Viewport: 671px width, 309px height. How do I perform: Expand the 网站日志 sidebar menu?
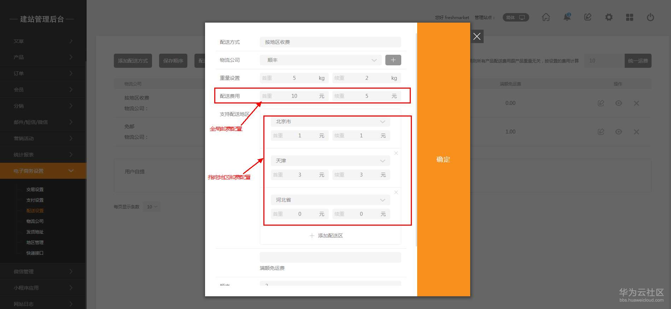click(x=43, y=304)
